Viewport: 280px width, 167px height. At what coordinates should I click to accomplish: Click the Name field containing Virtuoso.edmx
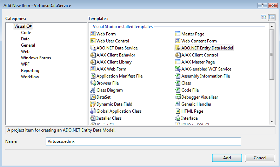(x=143, y=141)
